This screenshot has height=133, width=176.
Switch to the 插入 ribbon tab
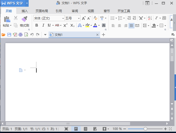coord(25,11)
